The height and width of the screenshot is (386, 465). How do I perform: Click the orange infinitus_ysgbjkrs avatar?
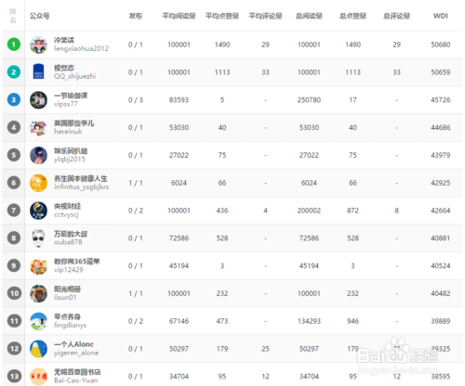(x=38, y=183)
